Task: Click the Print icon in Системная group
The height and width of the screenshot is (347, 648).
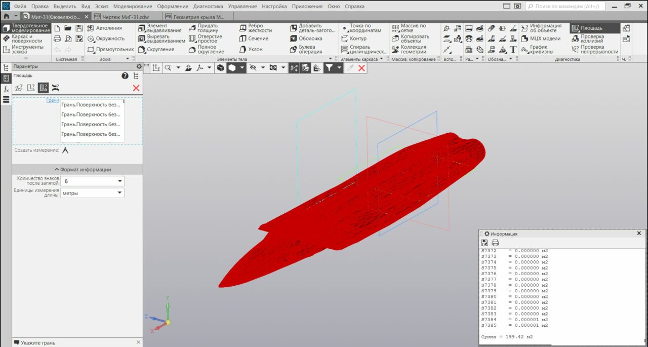Action: click(57, 38)
